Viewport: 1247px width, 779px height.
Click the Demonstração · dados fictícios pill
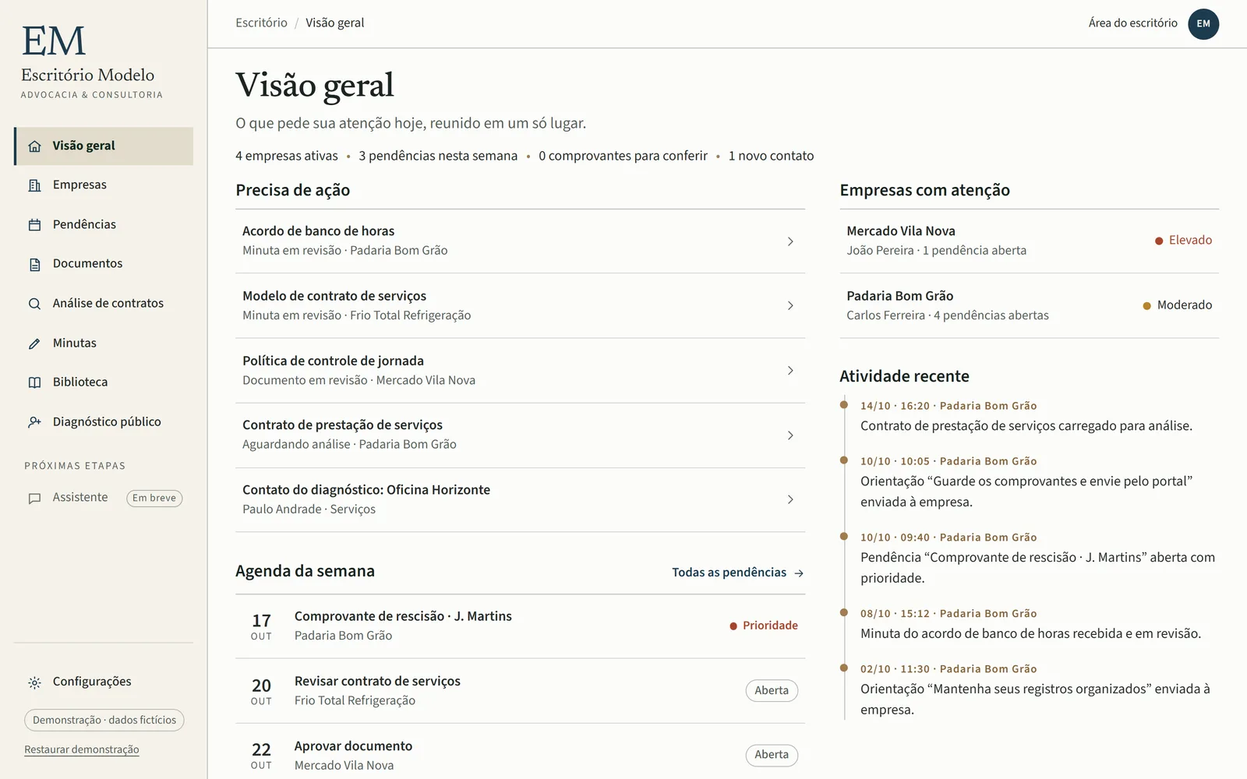[x=104, y=721]
